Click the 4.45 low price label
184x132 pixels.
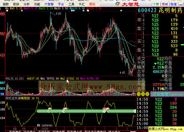pyautogui.click(x=122, y=73)
